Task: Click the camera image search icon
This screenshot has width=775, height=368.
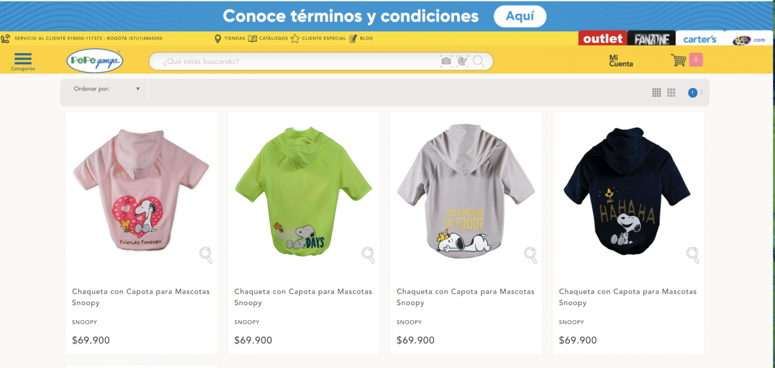Action: click(446, 61)
